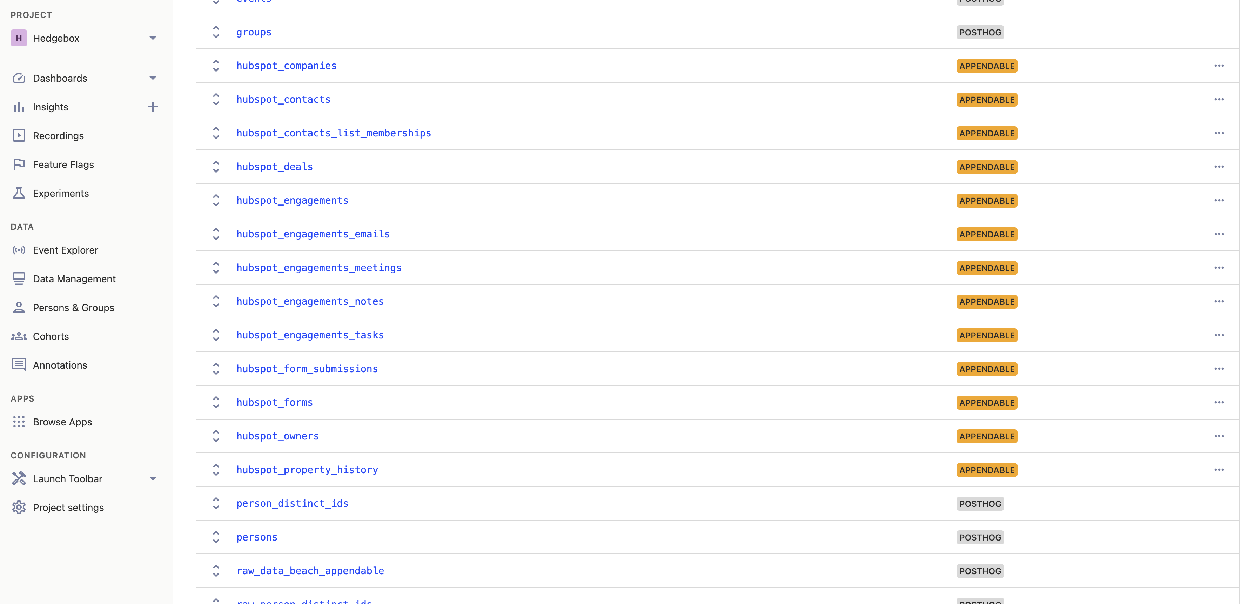Open the Launch Toolbar dropdown arrow
The width and height of the screenshot is (1248, 604).
click(153, 478)
